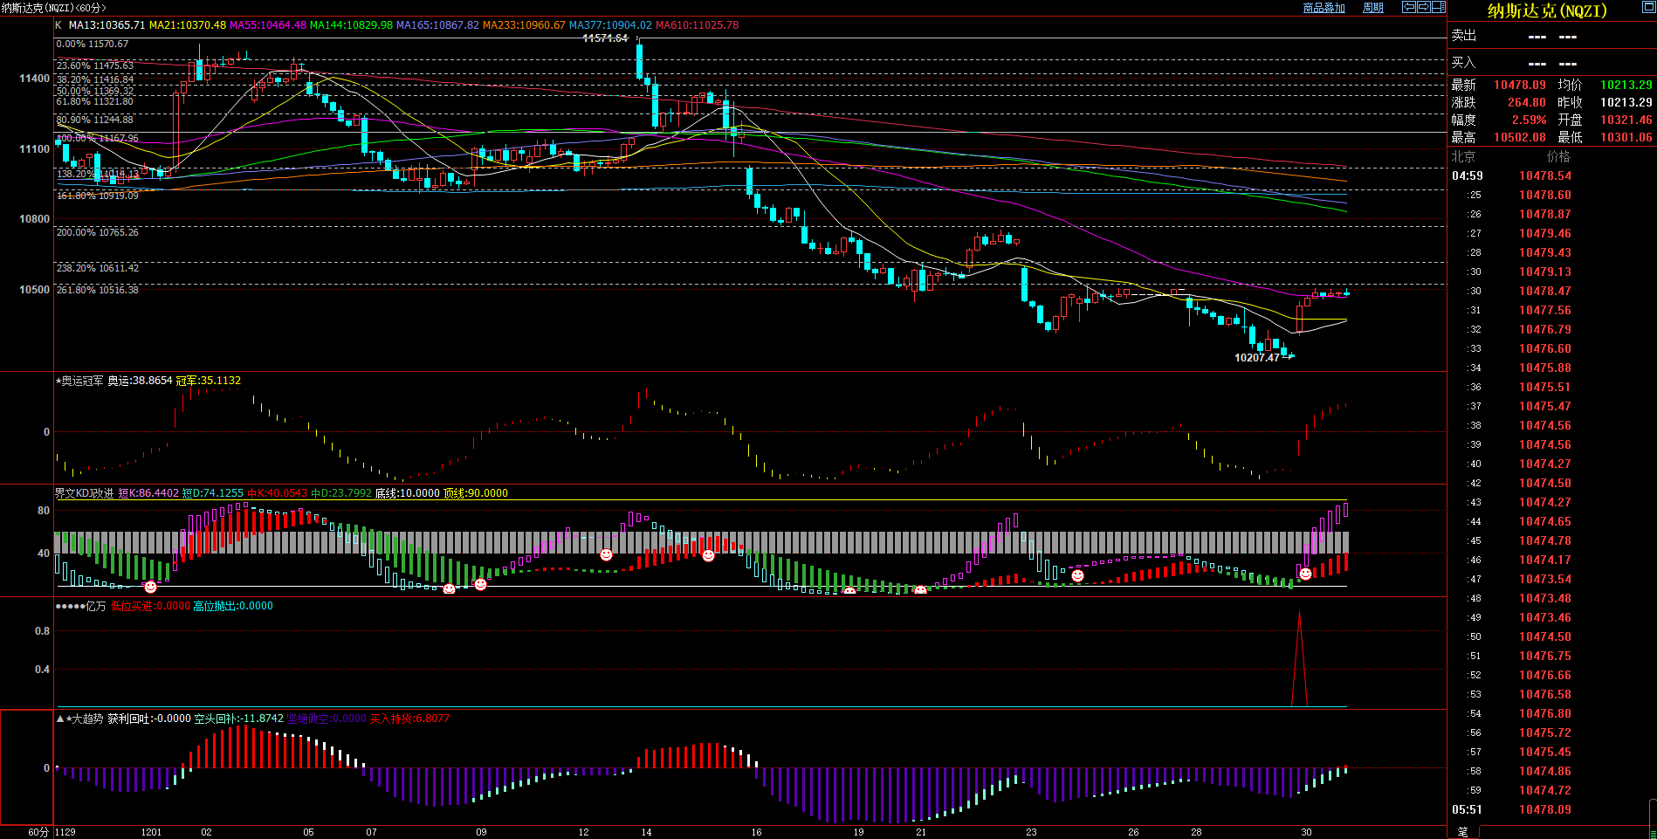Toggle the side panel layout icon

point(1438,7)
